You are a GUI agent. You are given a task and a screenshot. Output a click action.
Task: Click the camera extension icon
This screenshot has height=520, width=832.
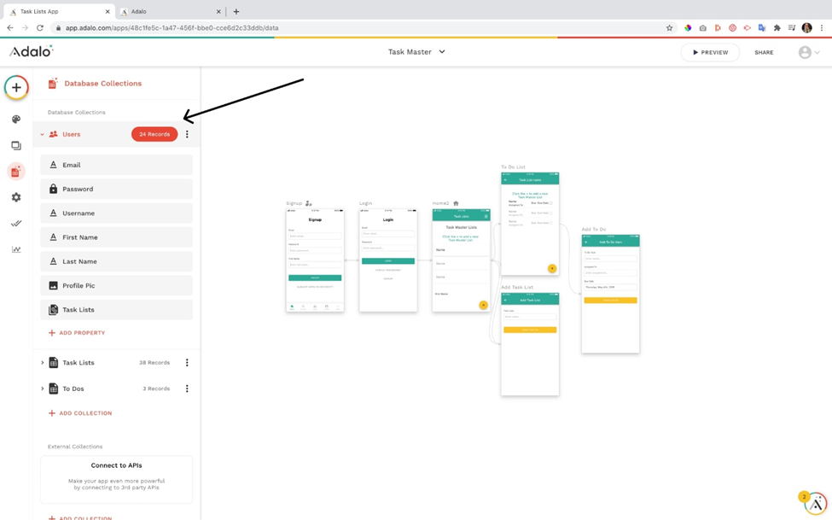[702, 27]
